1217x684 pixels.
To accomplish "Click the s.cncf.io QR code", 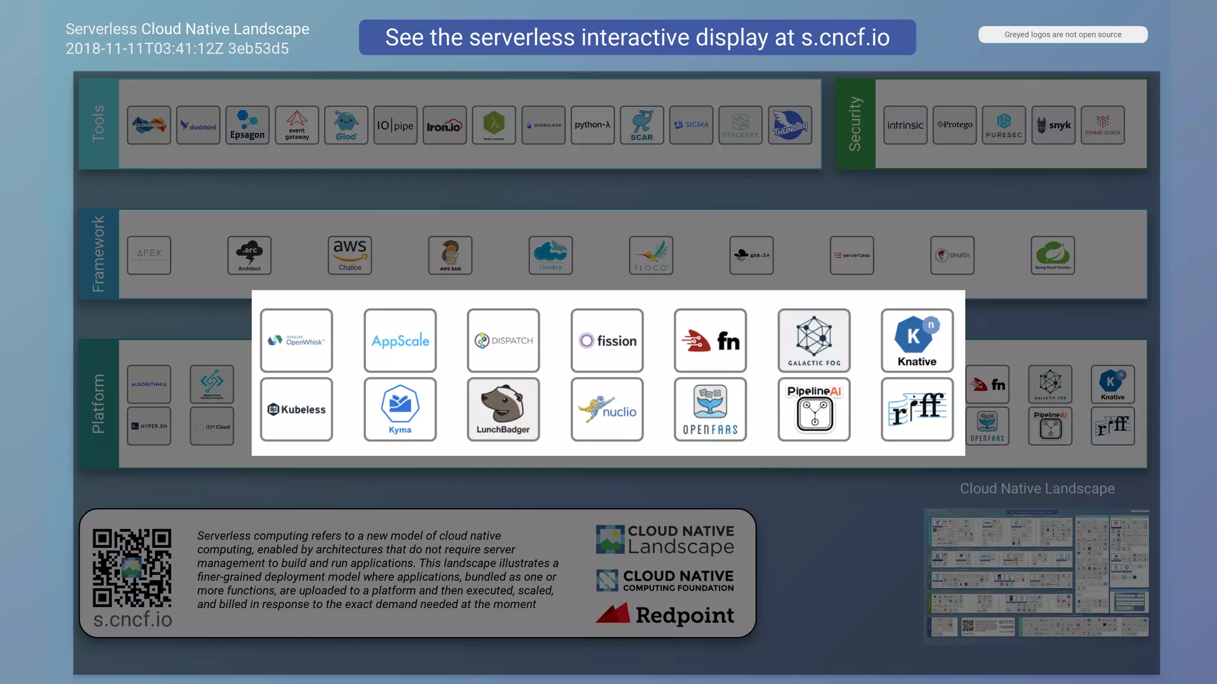I will [132, 568].
